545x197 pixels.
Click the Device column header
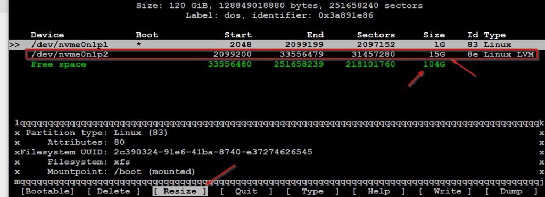pyautogui.click(x=47, y=35)
